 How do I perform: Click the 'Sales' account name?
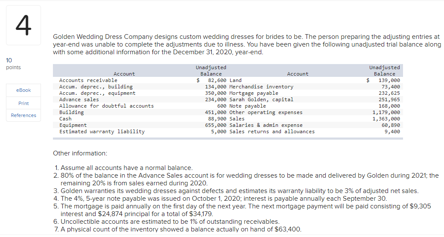click(237, 119)
